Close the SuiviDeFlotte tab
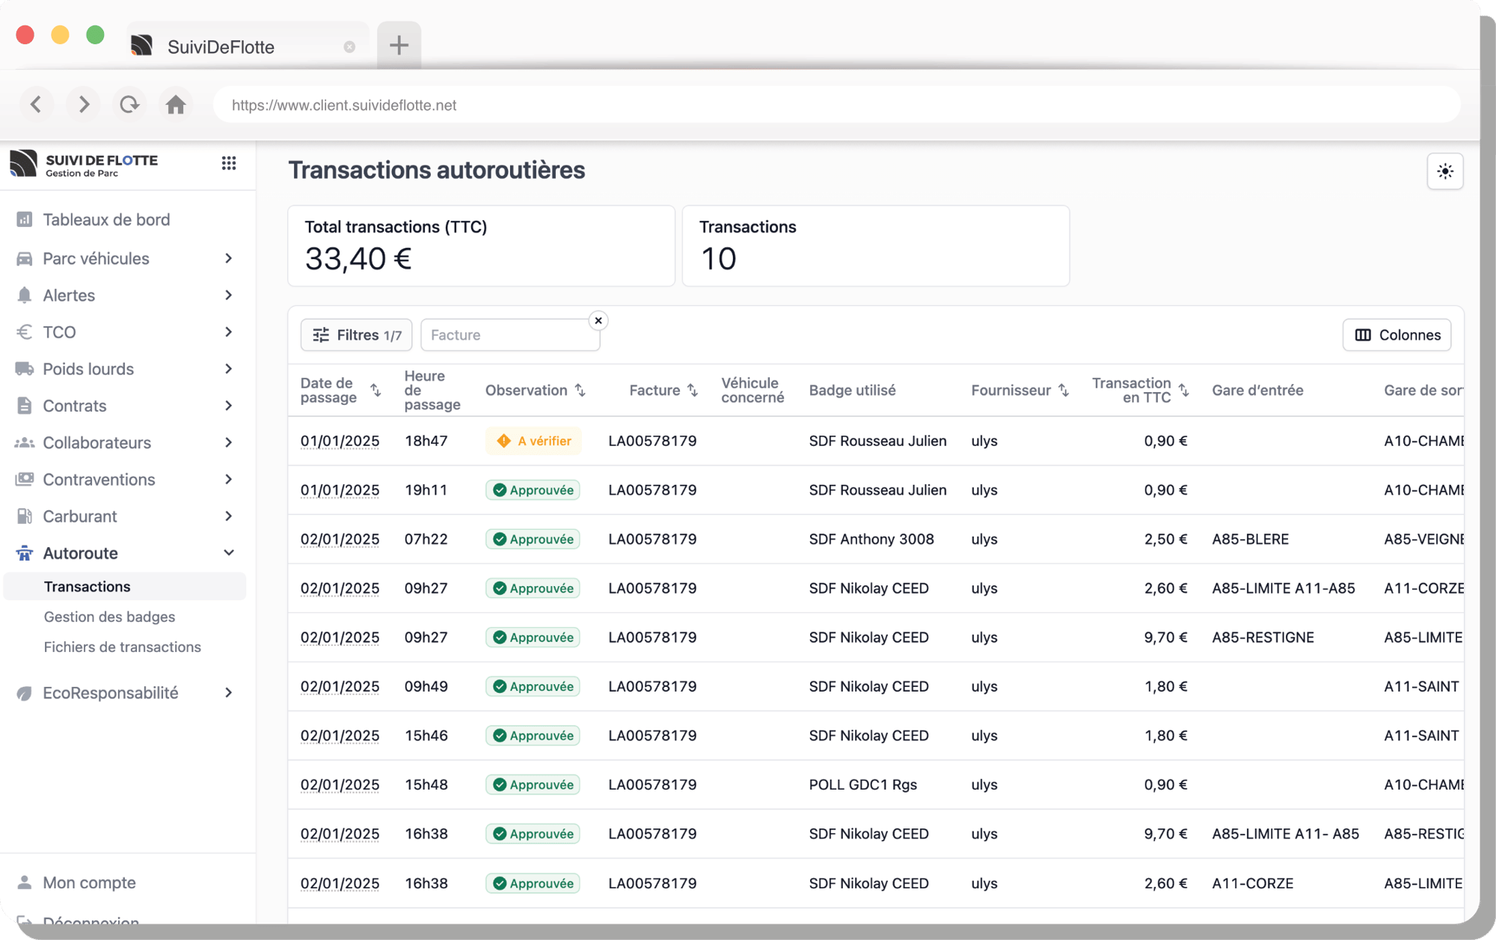 349,47
